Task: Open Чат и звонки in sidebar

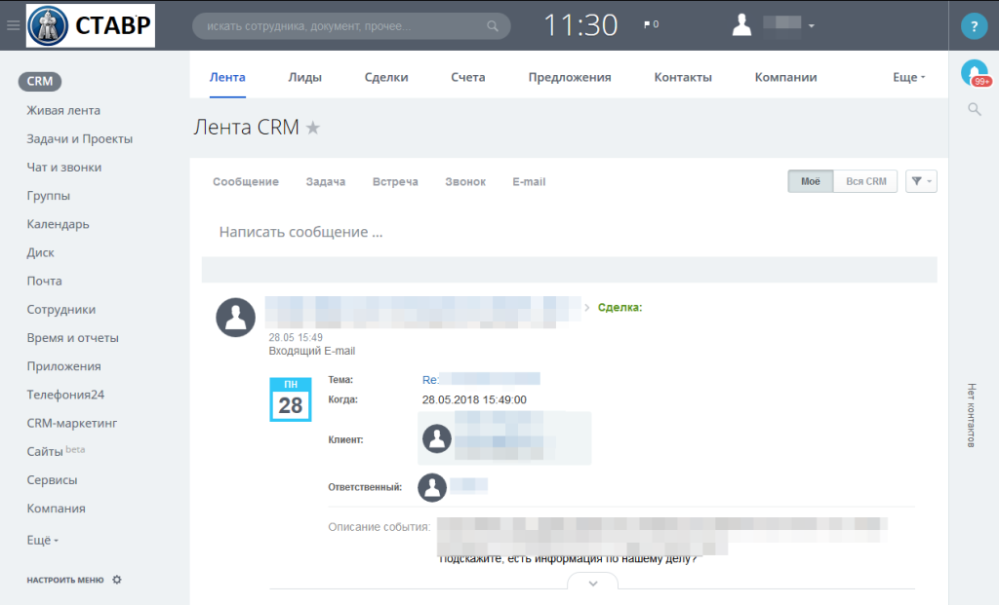Action: pyautogui.click(x=64, y=168)
